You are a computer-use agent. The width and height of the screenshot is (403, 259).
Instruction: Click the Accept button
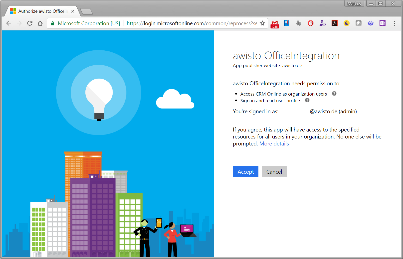click(246, 171)
